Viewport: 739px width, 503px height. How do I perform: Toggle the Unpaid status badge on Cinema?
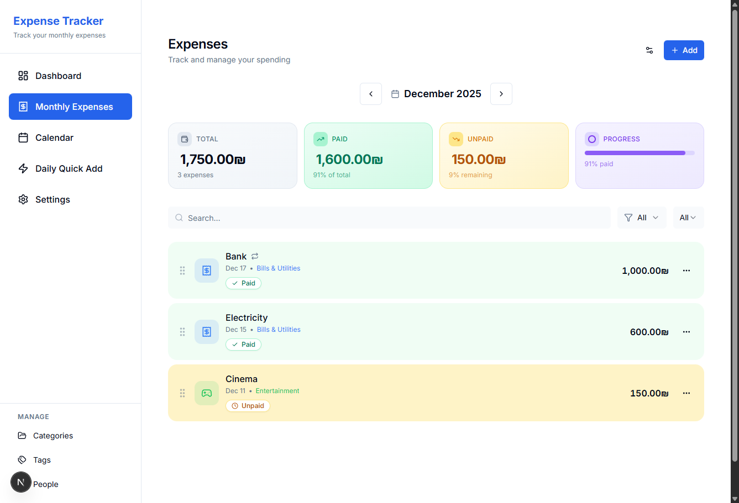248,406
